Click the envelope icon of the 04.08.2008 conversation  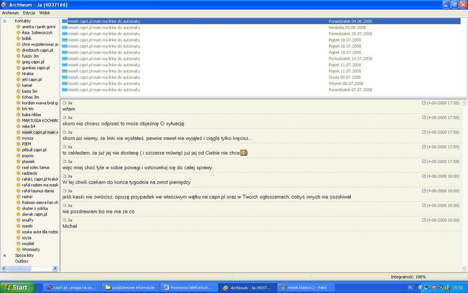coord(64,21)
